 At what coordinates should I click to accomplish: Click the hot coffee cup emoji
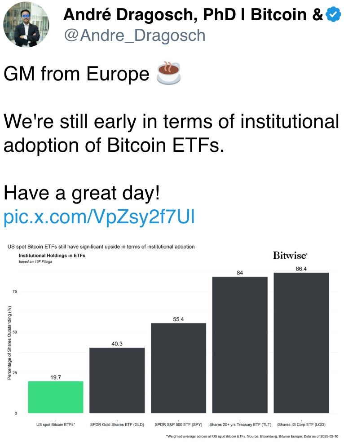coord(168,73)
